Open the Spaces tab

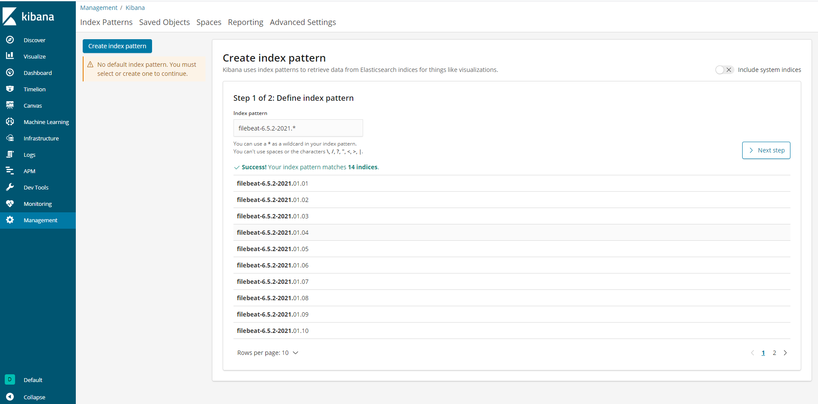point(209,22)
